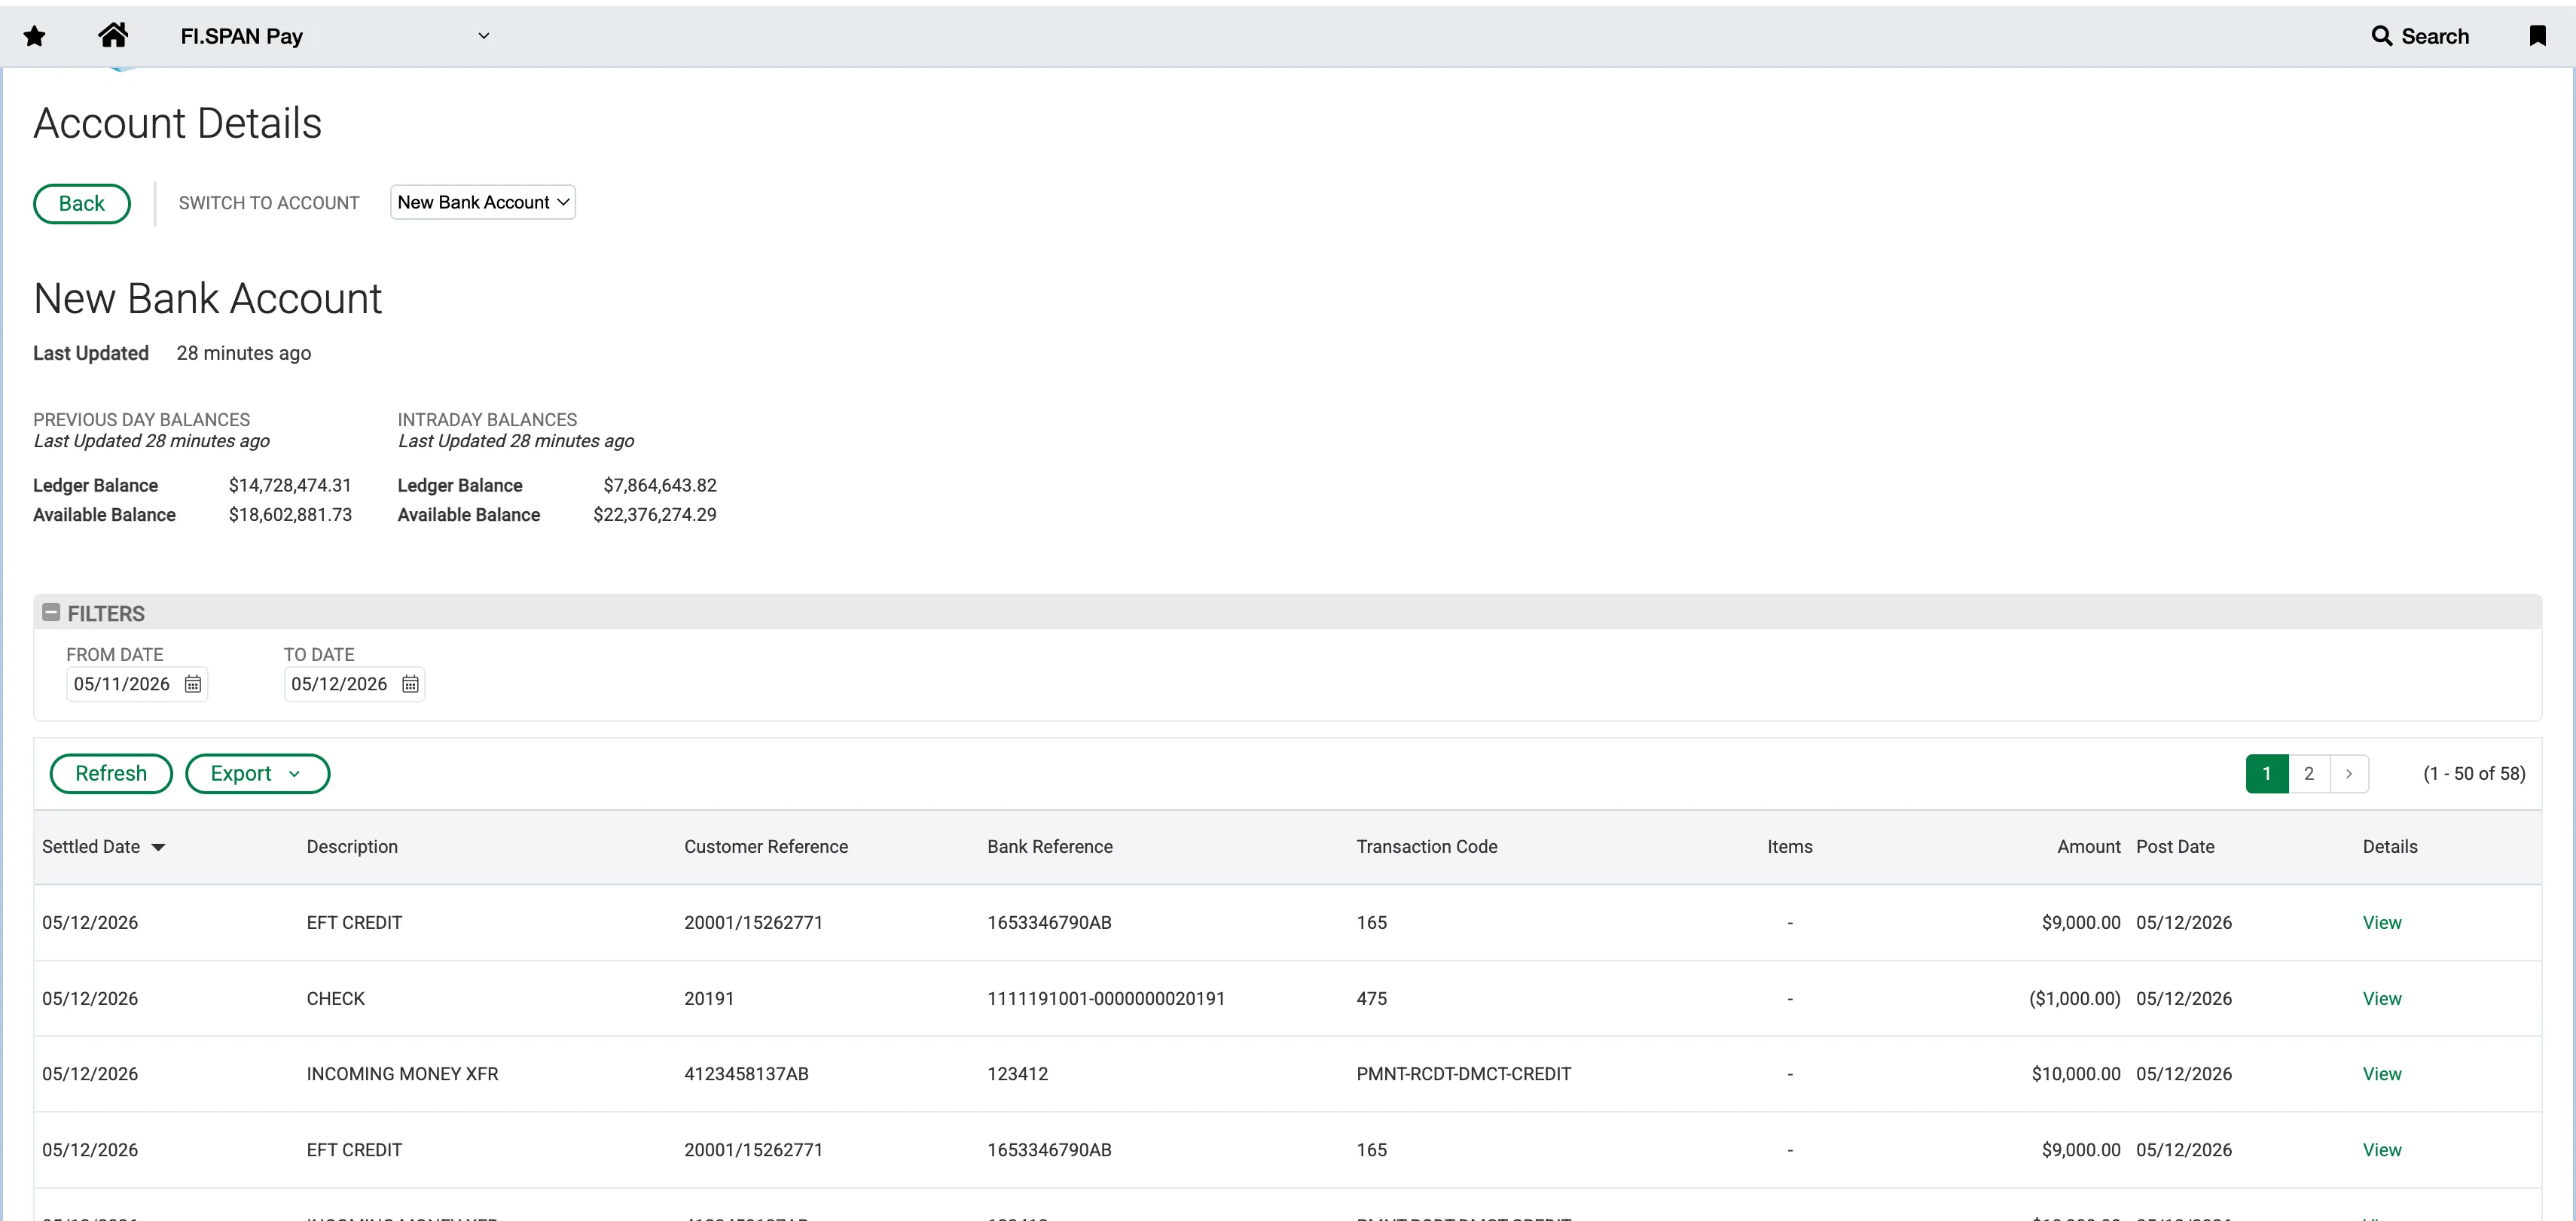The image size is (2576, 1221).
Task: Open the To Date calendar picker
Action: (x=410, y=684)
